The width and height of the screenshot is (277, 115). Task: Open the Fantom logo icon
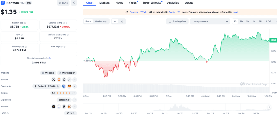pos(3,3)
